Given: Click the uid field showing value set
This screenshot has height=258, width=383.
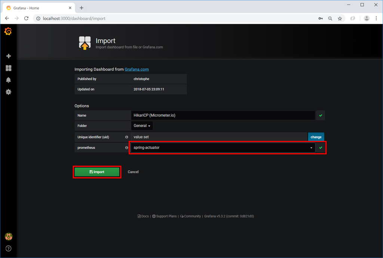Looking at the screenshot, I should pyautogui.click(x=219, y=137).
